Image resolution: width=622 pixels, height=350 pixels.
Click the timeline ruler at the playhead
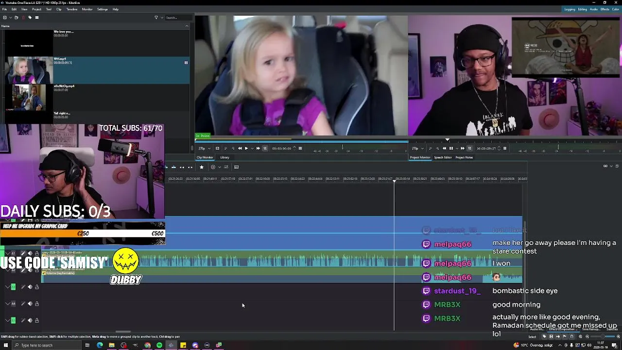[x=394, y=178]
